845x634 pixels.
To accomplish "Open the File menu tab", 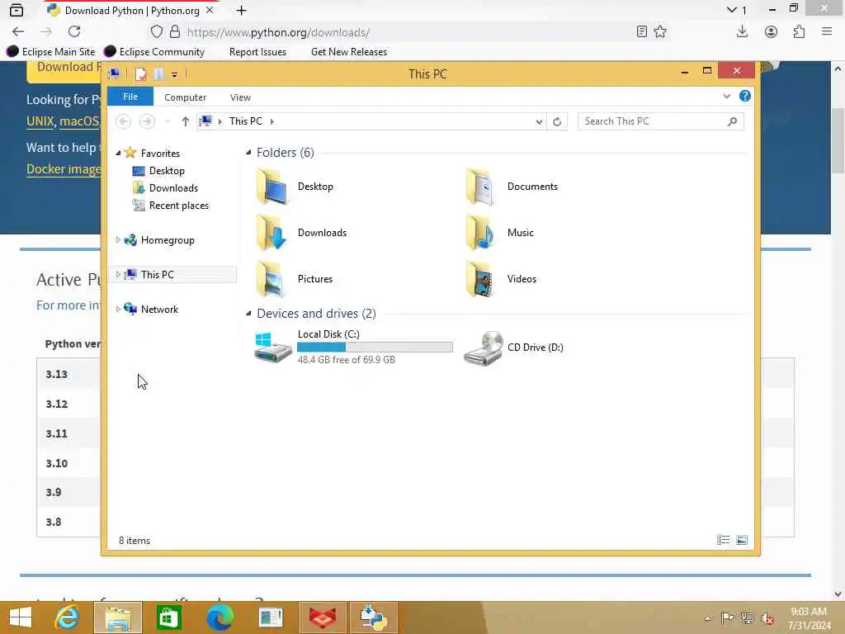I will (x=130, y=97).
